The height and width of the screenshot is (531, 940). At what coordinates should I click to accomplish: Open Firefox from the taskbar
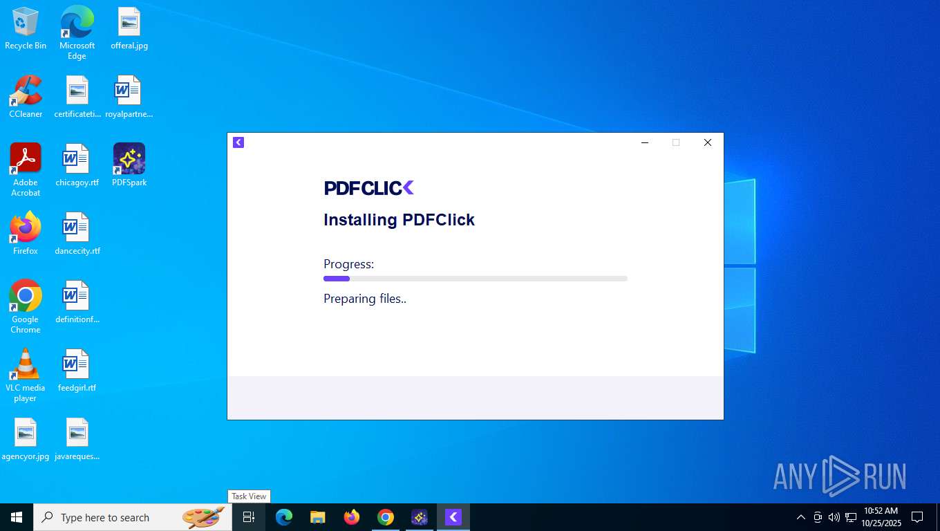click(x=352, y=517)
